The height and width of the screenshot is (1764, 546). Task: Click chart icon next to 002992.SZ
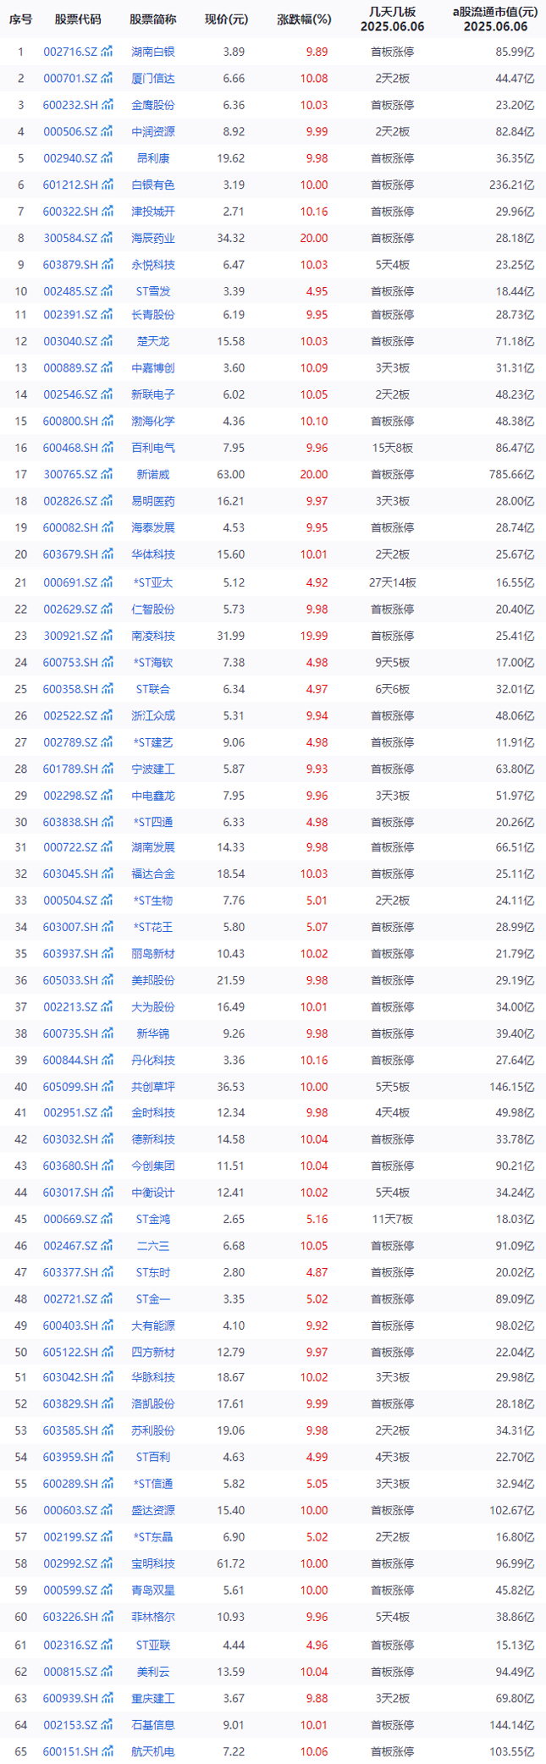[x=107, y=1563]
